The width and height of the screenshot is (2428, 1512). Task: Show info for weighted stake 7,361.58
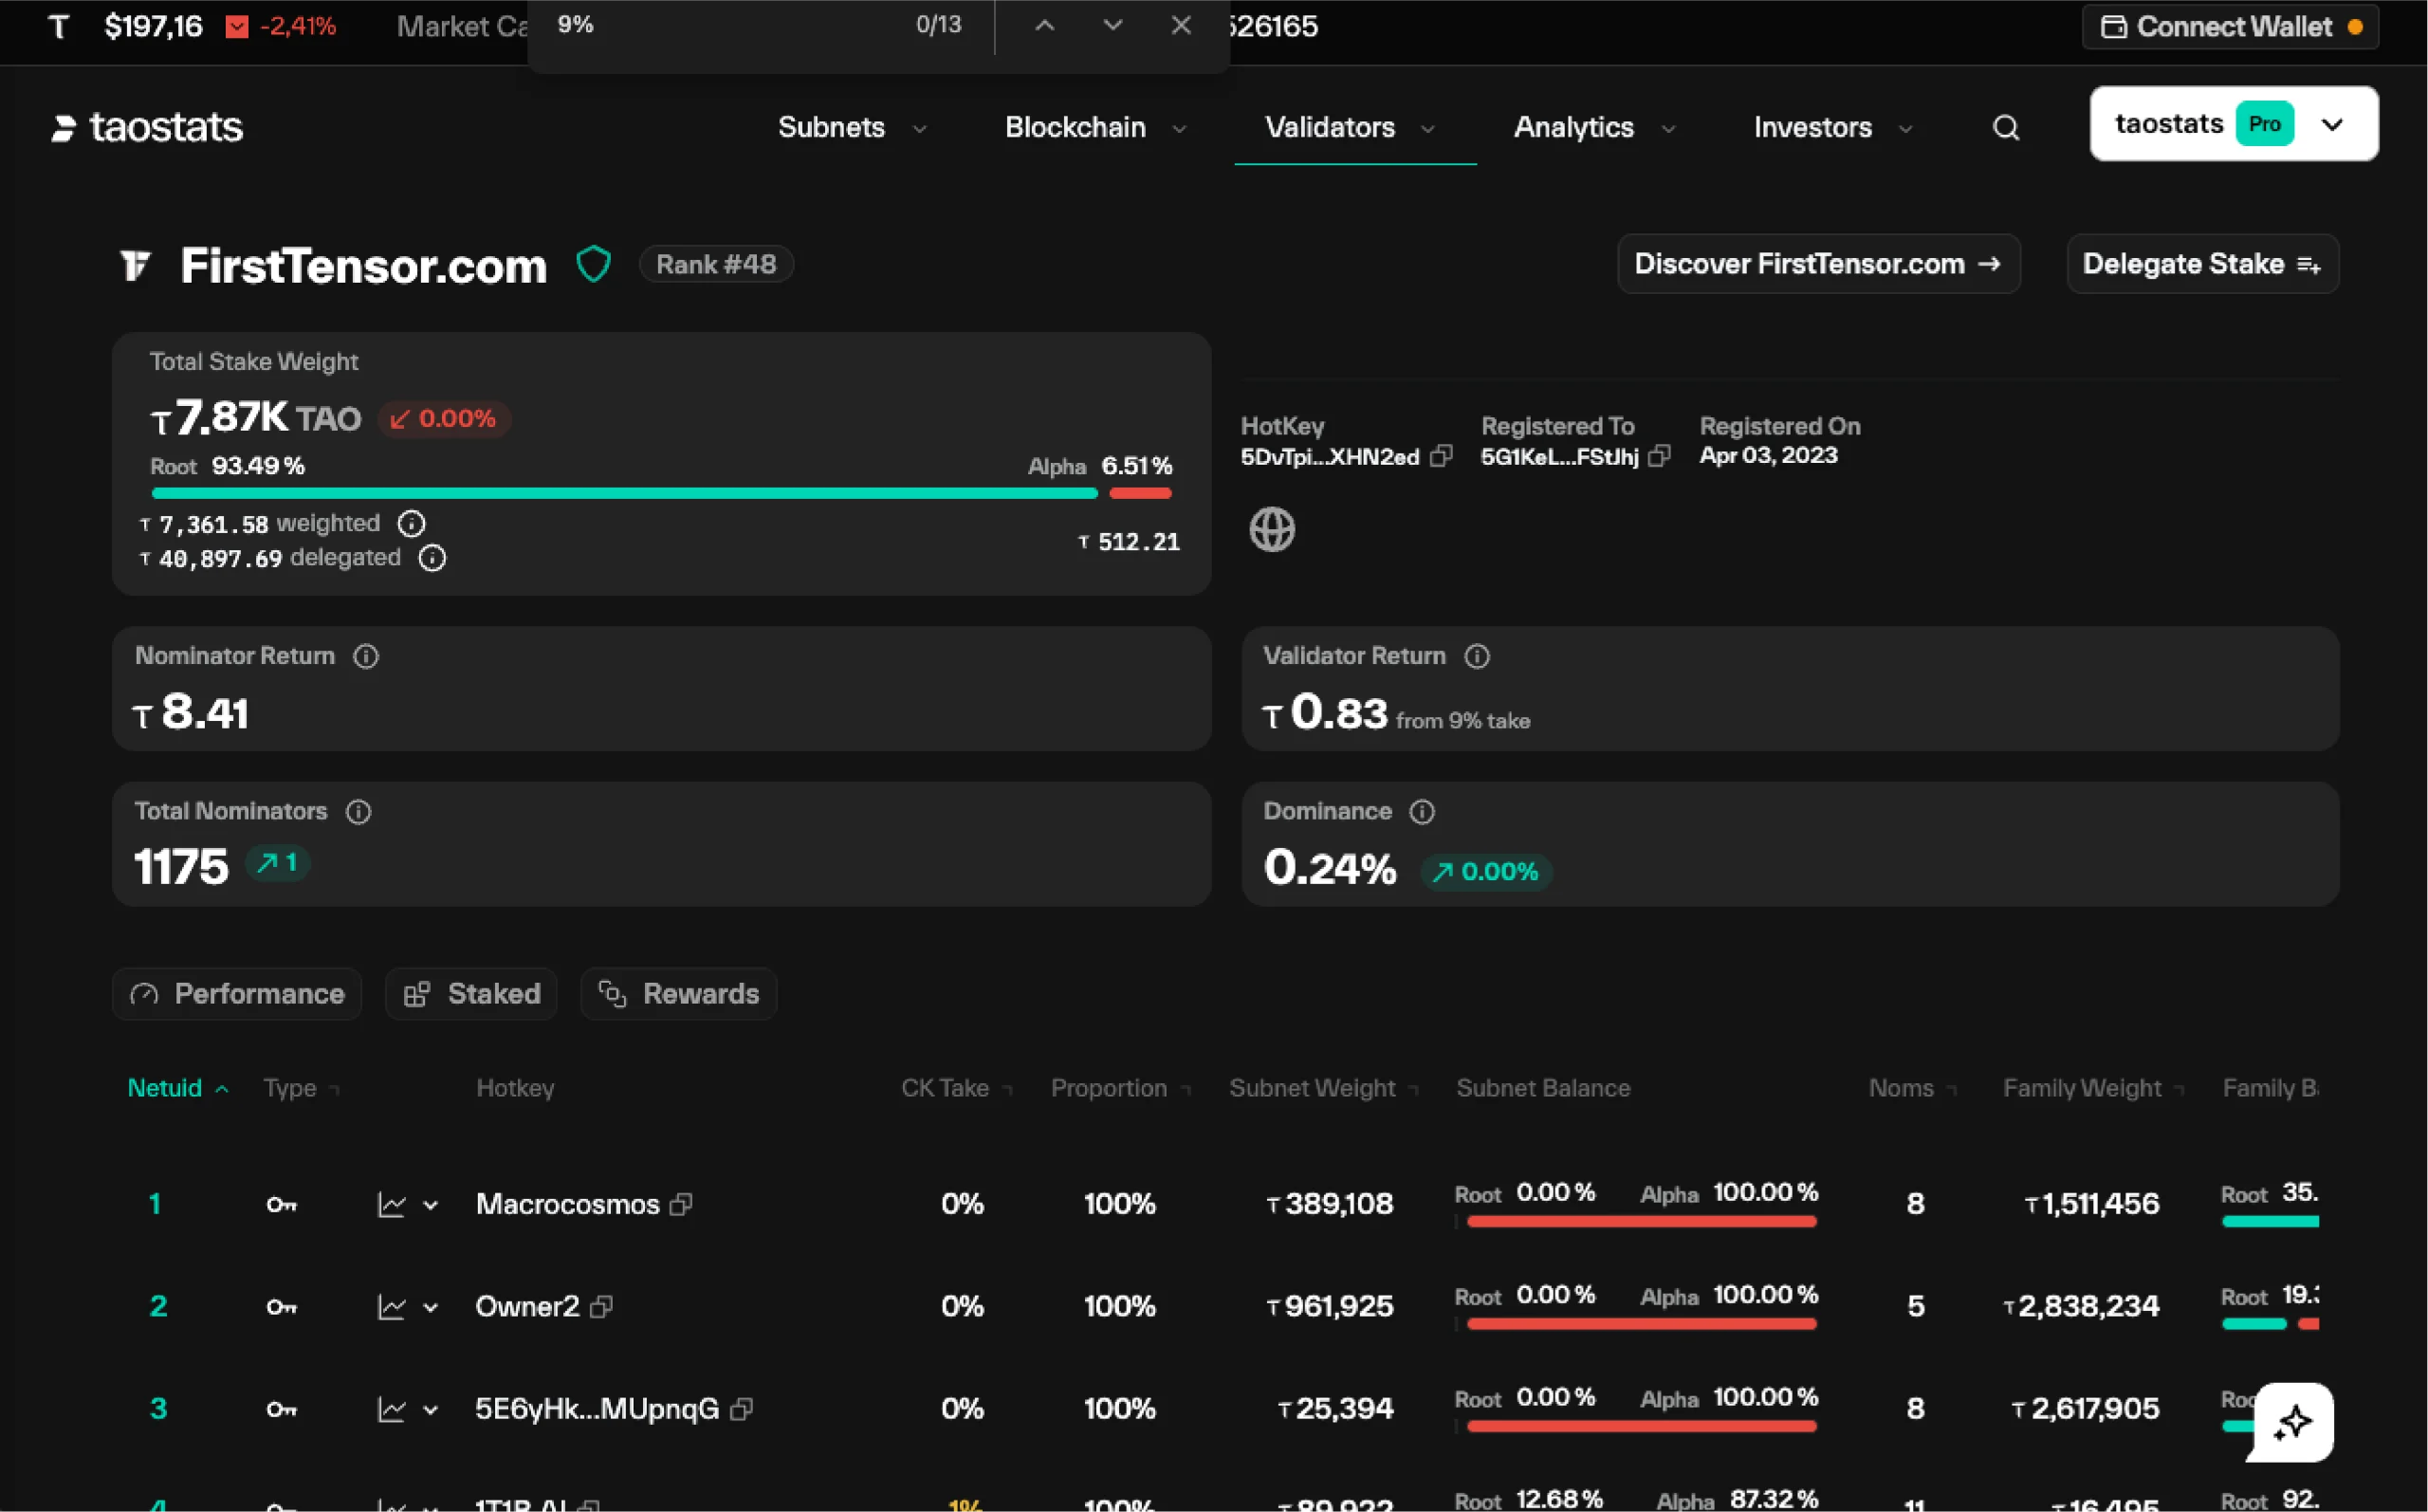click(x=411, y=523)
